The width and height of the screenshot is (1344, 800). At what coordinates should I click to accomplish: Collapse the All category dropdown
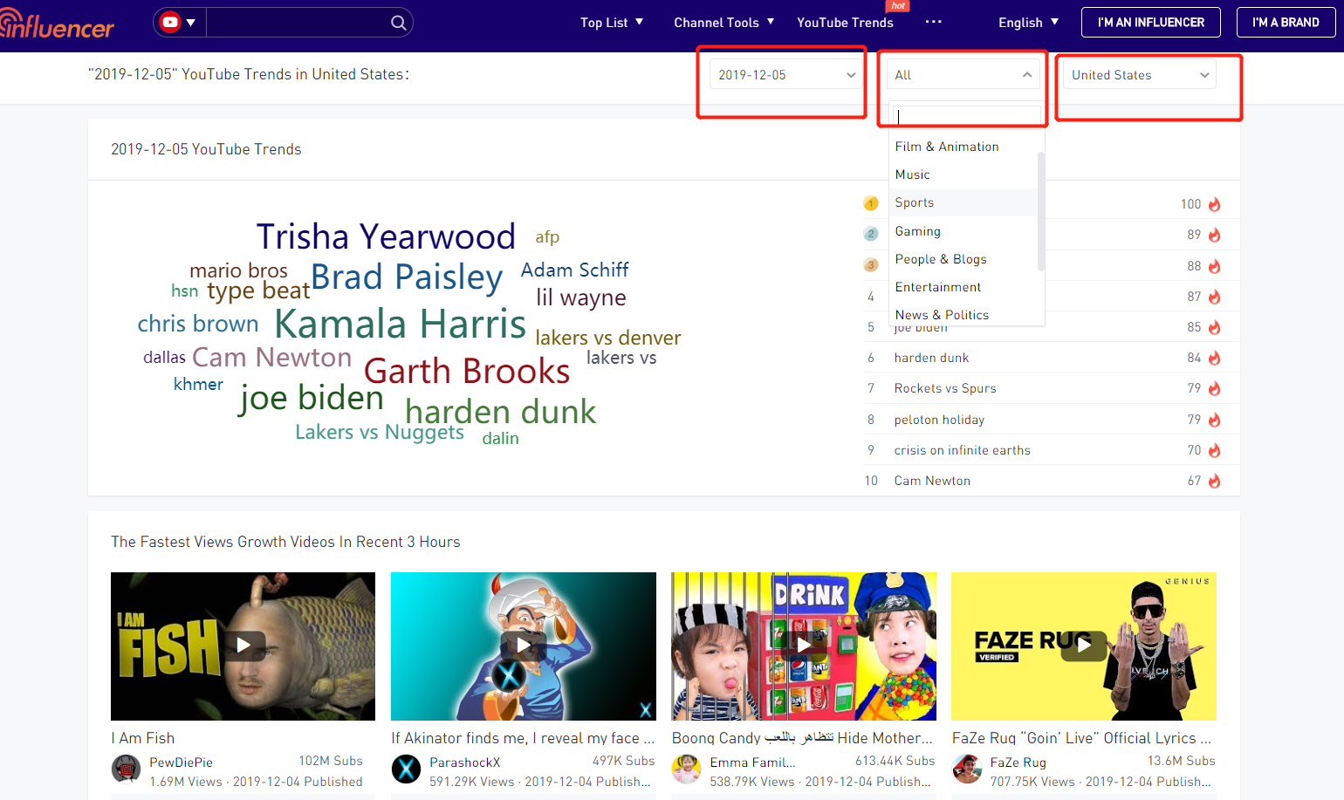(963, 75)
